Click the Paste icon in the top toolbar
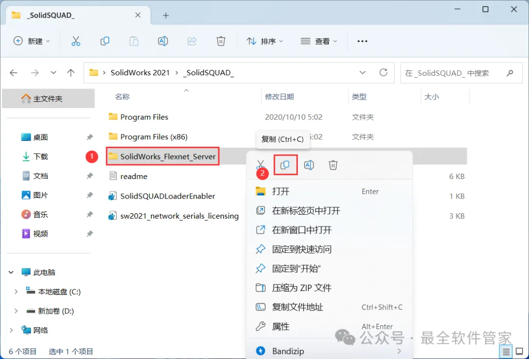The image size is (529, 359). click(134, 41)
